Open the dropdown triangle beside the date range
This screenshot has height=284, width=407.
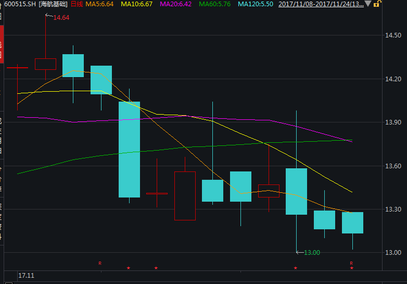pos(368,4)
